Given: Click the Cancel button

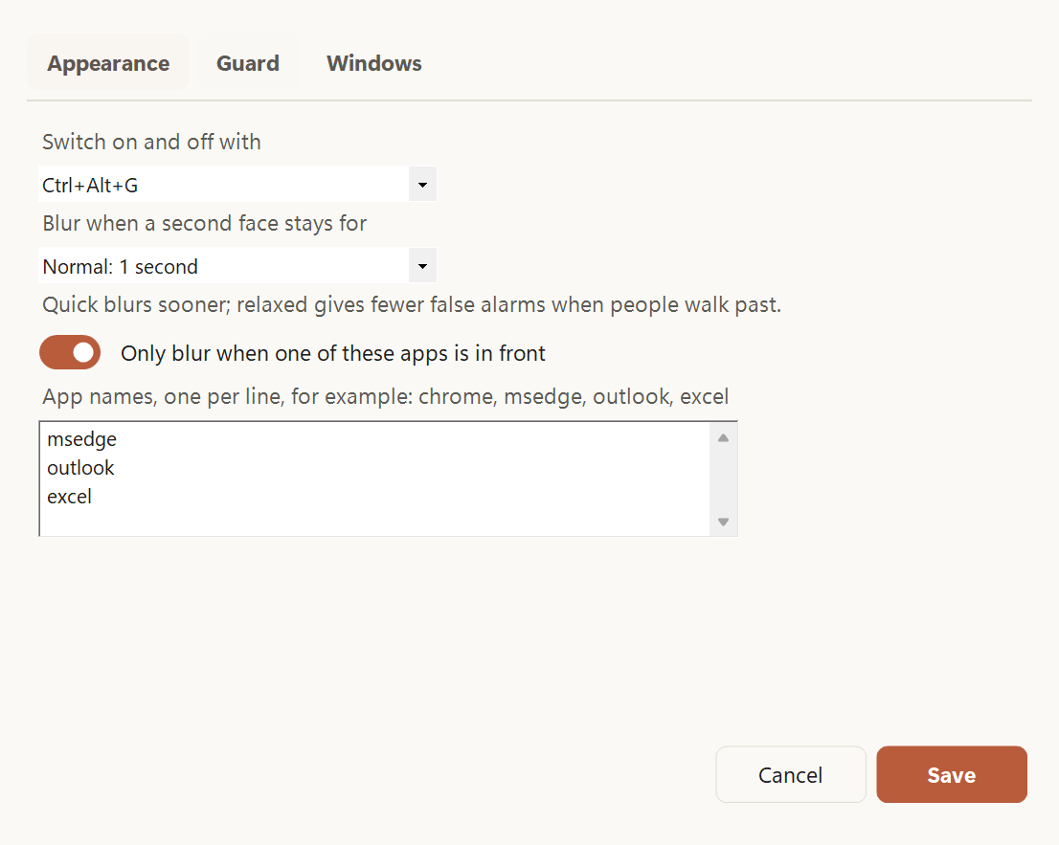Looking at the screenshot, I should click(x=791, y=774).
